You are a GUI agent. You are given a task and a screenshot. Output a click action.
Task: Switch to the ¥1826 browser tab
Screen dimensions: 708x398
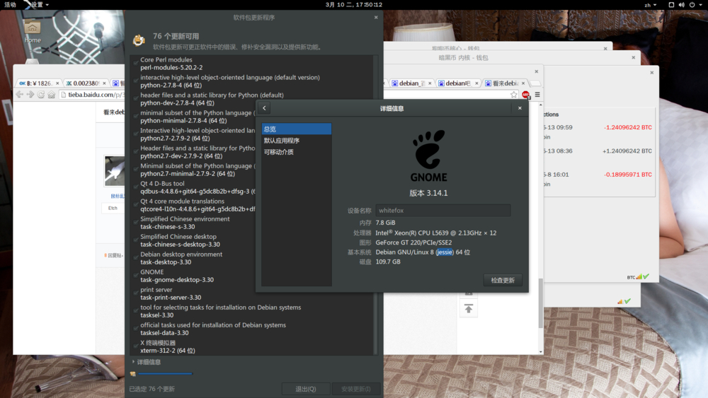point(38,83)
